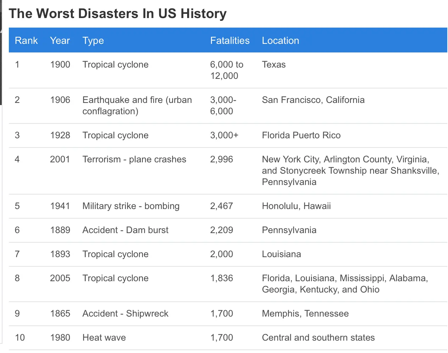
Task: Click the 'Honolulu, Hawaii' location cell
Action: (x=296, y=206)
